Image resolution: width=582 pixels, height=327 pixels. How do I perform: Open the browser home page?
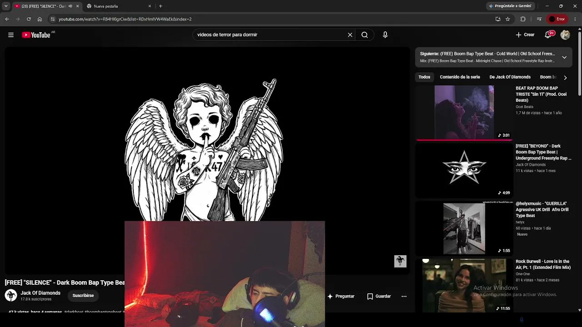click(x=40, y=19)
